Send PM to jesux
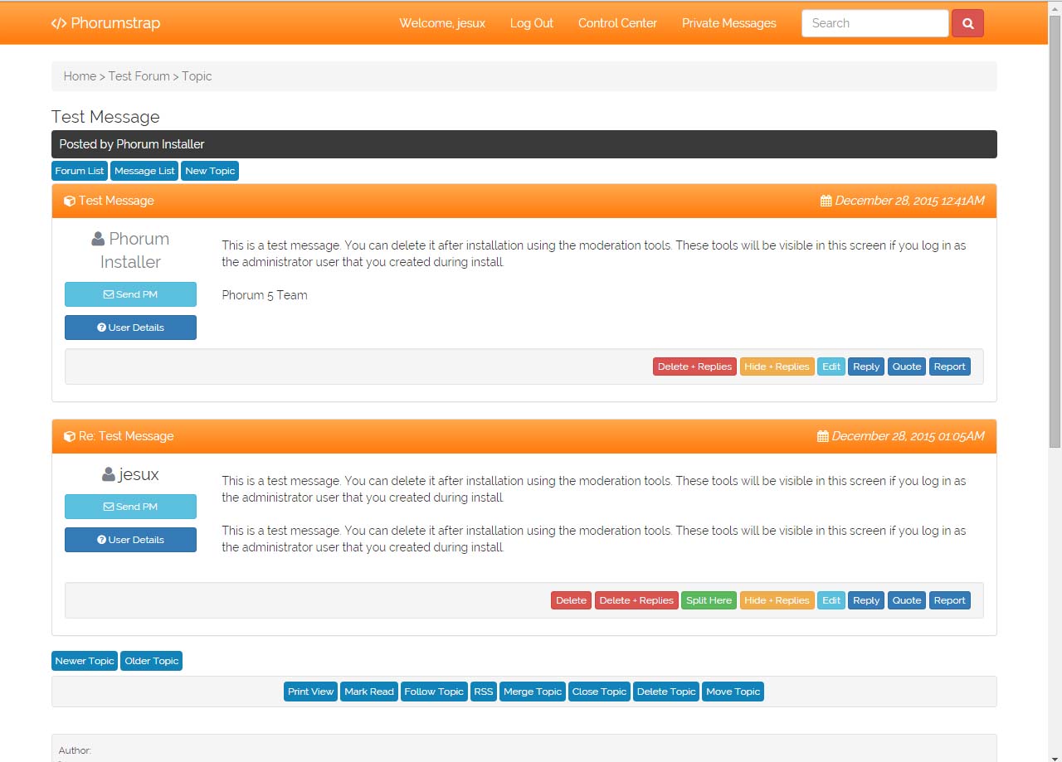Viewport: 1062px width, 762px height. [130, 507]
